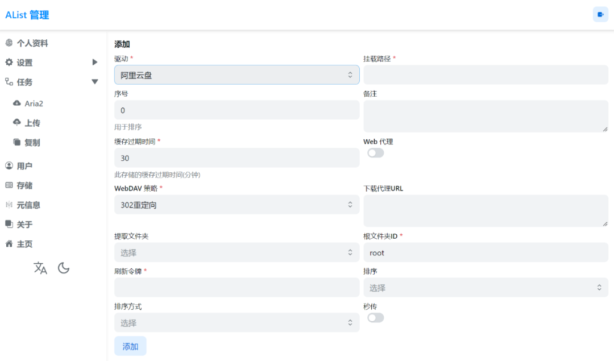Focus the 刷新令牌 input field
614x361 pixels.
point(237,288)
